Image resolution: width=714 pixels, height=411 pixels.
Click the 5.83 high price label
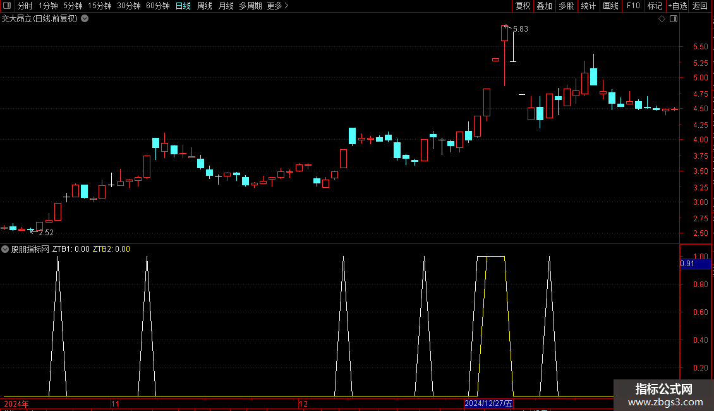click(x=521, y=29)
